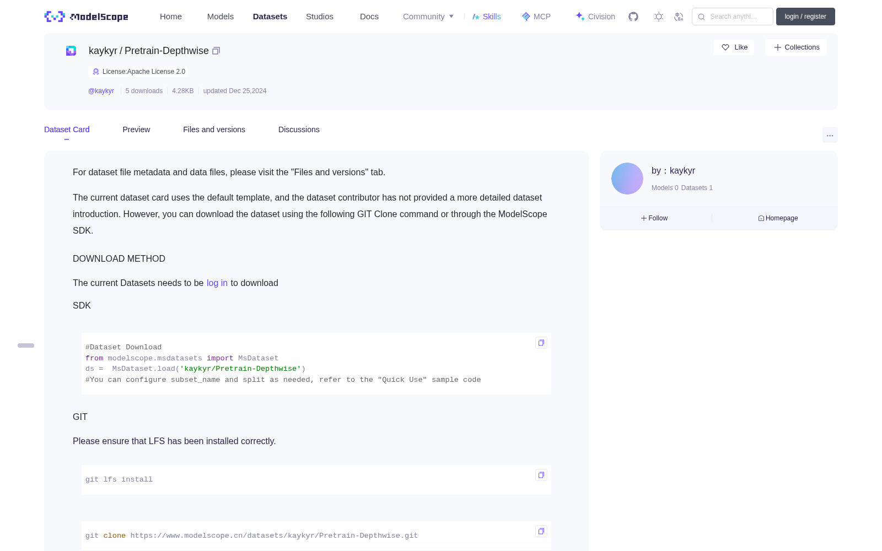Open the Models section

pos(220,17)
